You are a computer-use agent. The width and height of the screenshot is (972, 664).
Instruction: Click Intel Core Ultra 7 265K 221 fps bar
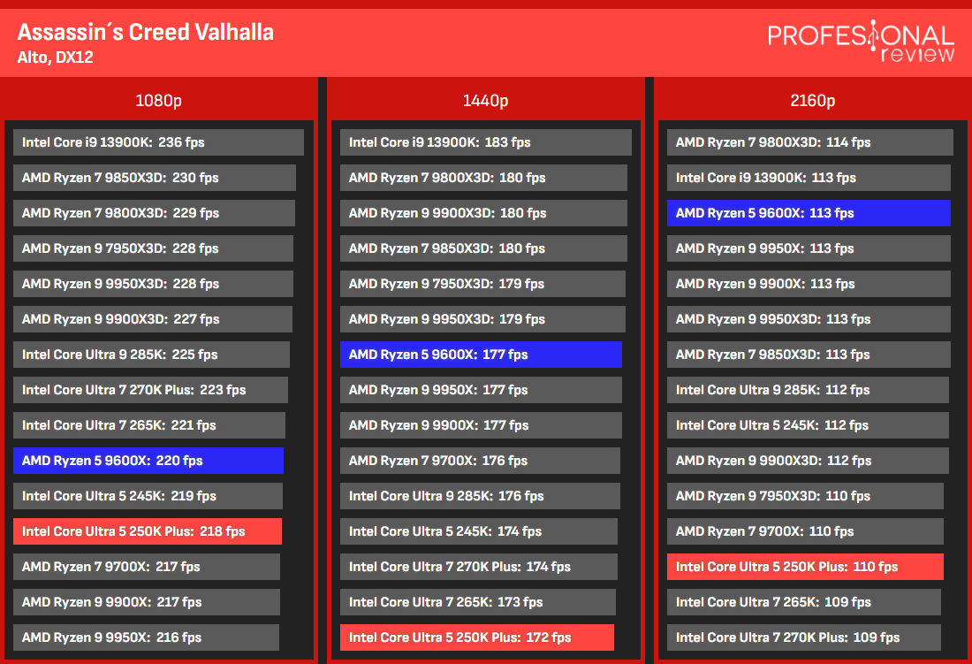[149, 424]
